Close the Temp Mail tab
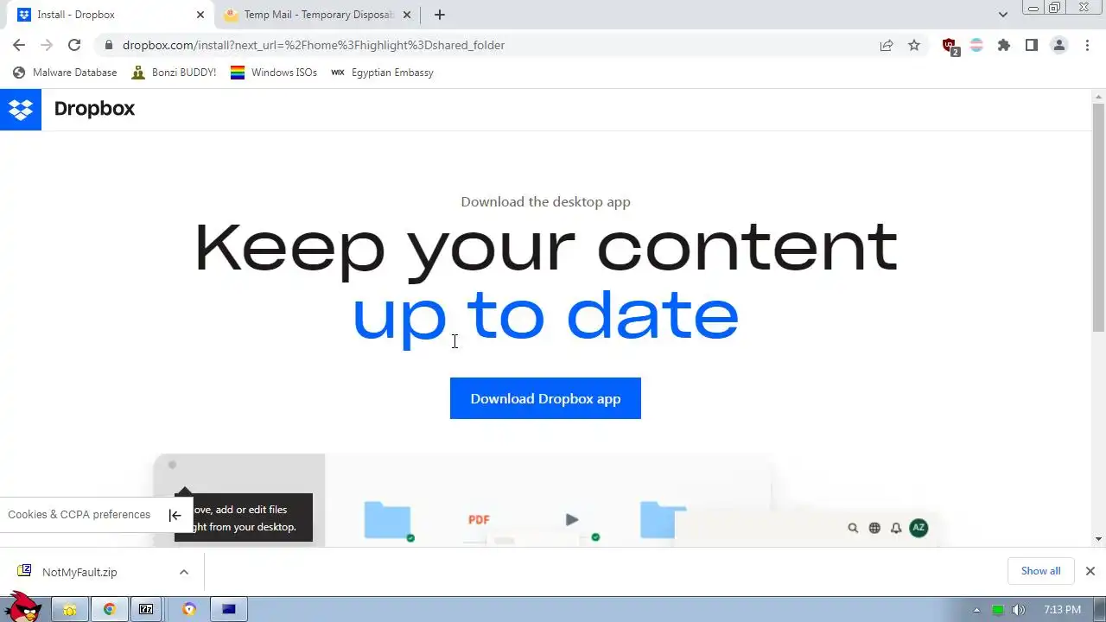Image resolution: width=1106 pixels, height=622 pixels. (407, 15)
